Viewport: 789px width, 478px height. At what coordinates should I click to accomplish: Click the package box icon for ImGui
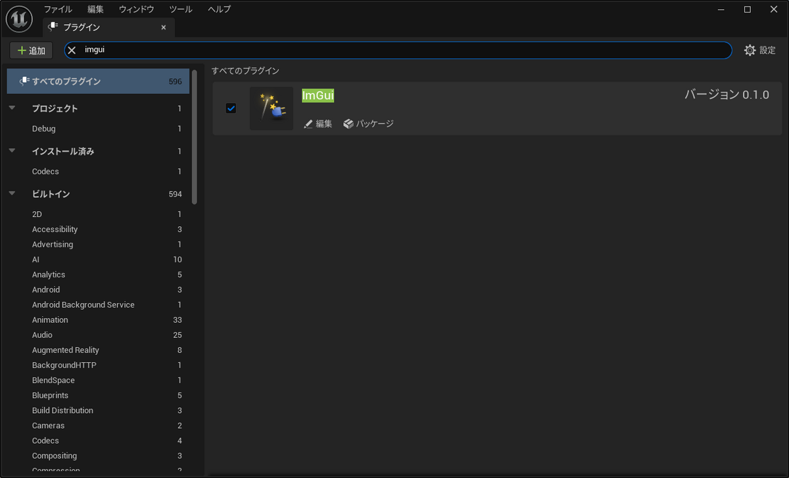coord(348,124)
